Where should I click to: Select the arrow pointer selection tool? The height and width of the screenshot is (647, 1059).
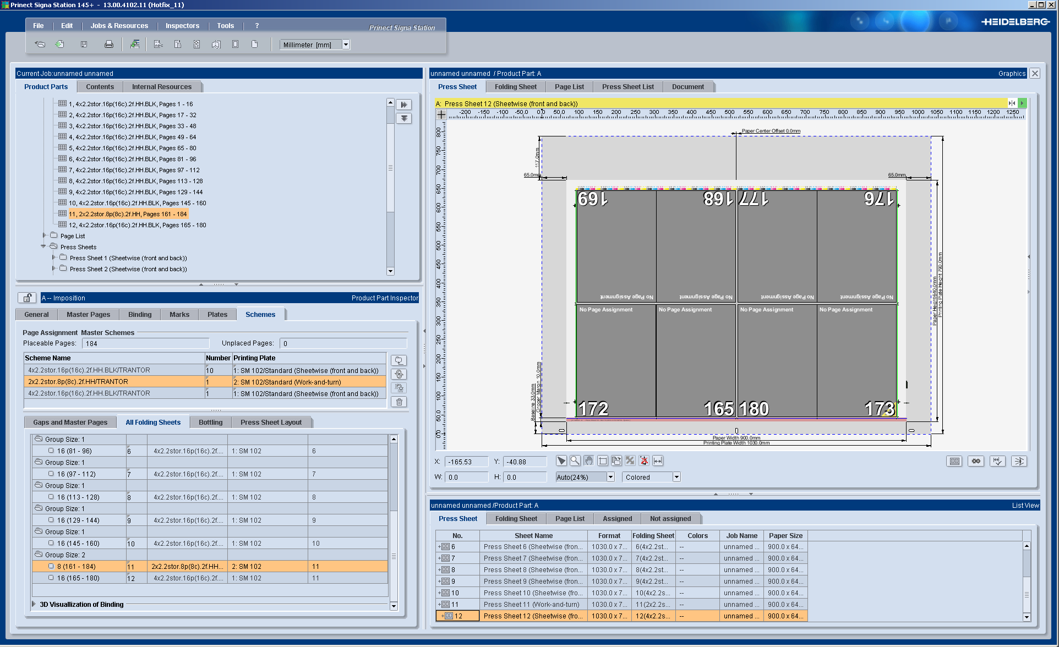click(561, 461)
